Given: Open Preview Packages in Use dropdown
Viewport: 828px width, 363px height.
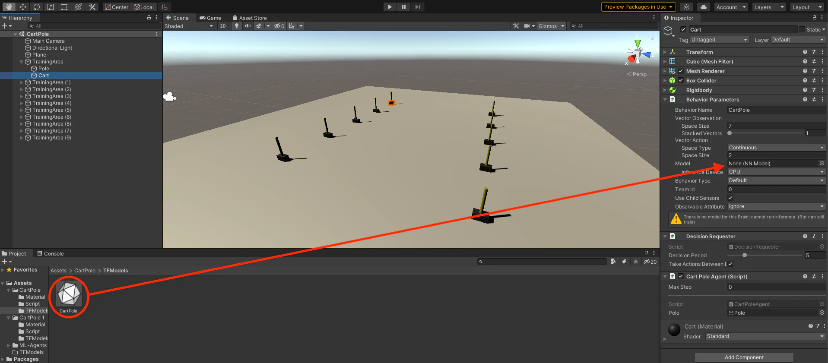Looking at the screenshot, I should coord(638,7).
